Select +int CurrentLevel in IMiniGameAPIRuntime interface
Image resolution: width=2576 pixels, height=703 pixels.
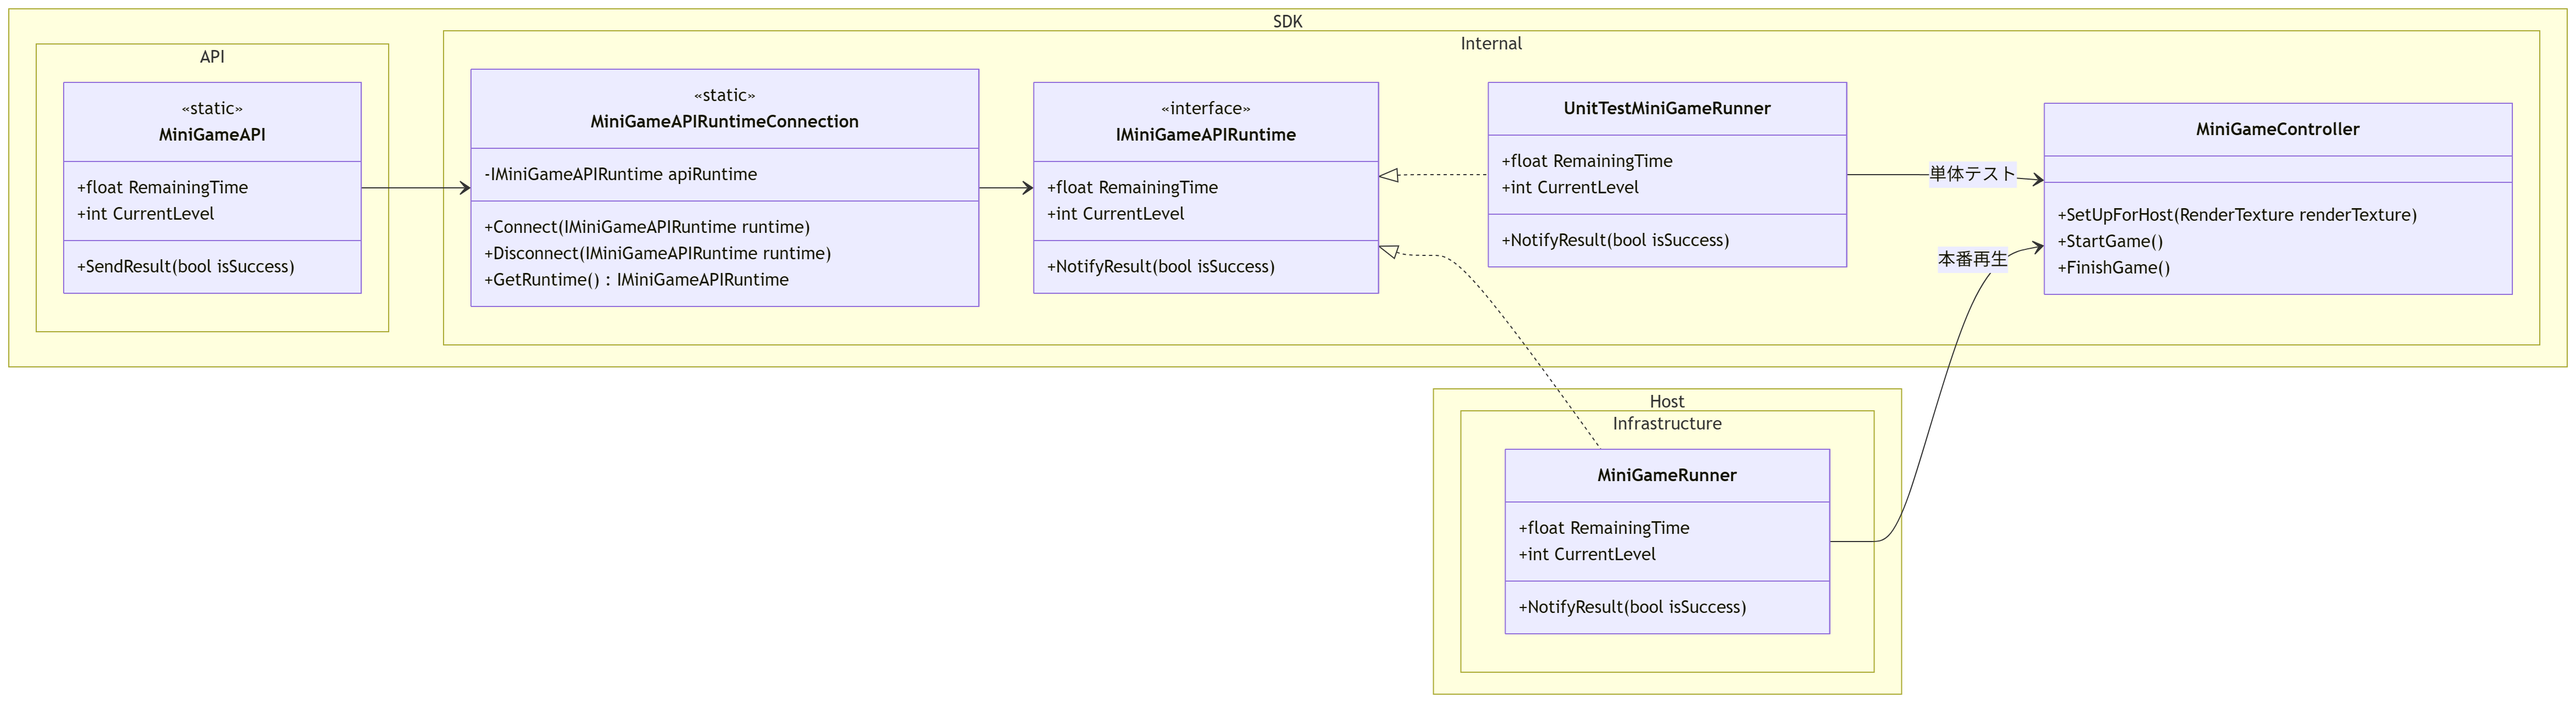pyautogui.click(x=1115, y=213)
